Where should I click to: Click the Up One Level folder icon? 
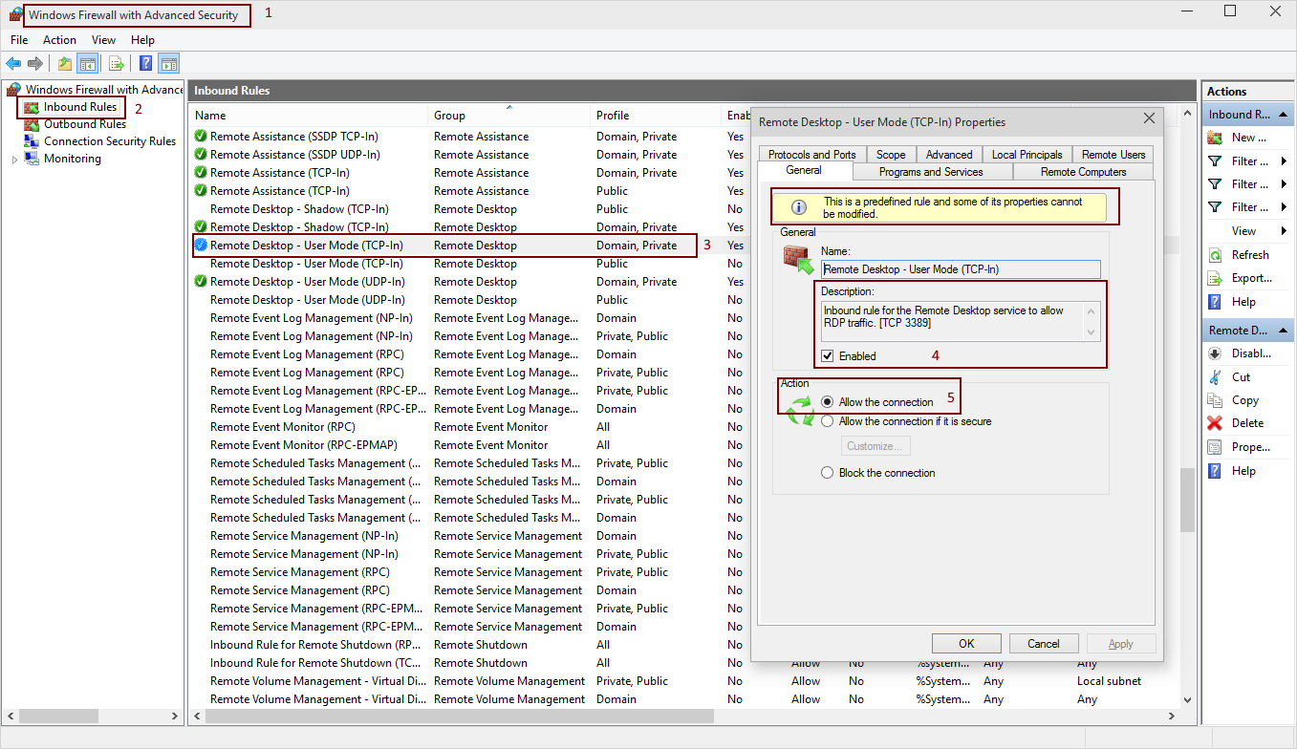point(64,64)
